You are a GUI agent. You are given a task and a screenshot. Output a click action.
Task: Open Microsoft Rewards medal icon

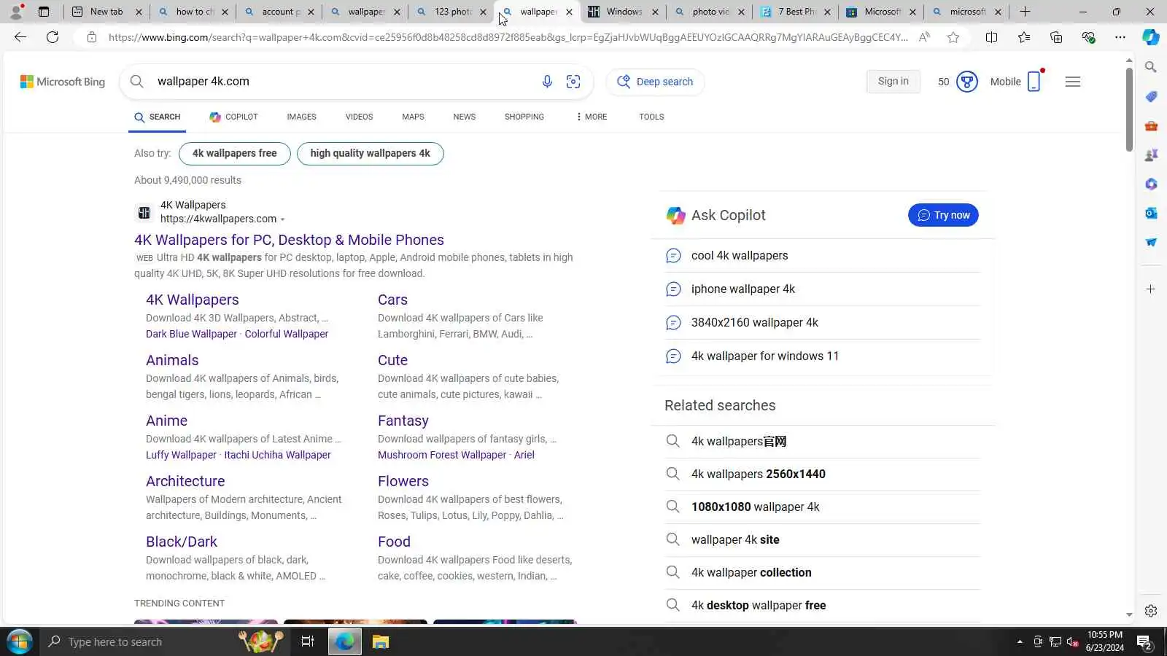coord(967,82)
